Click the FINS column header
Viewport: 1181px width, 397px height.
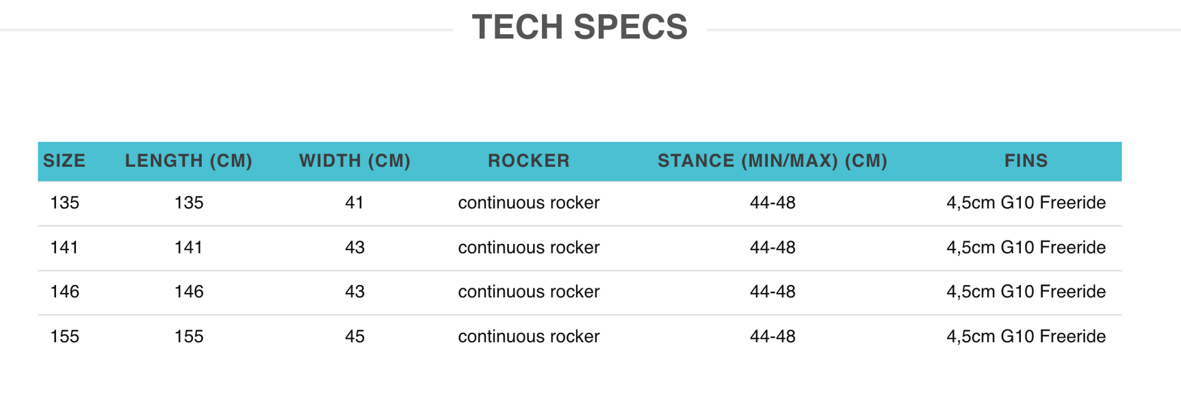tap(1026, 161)
